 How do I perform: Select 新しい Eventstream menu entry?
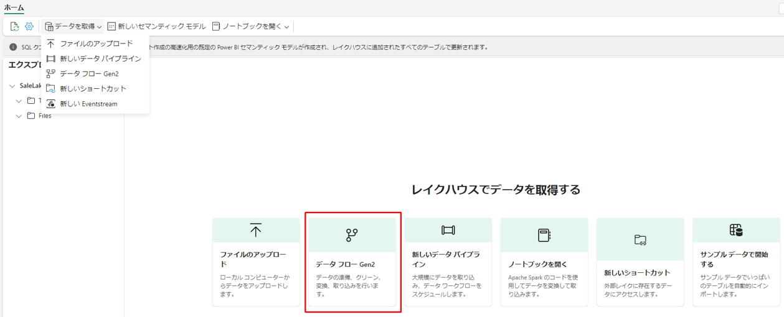tap(95, 104)
